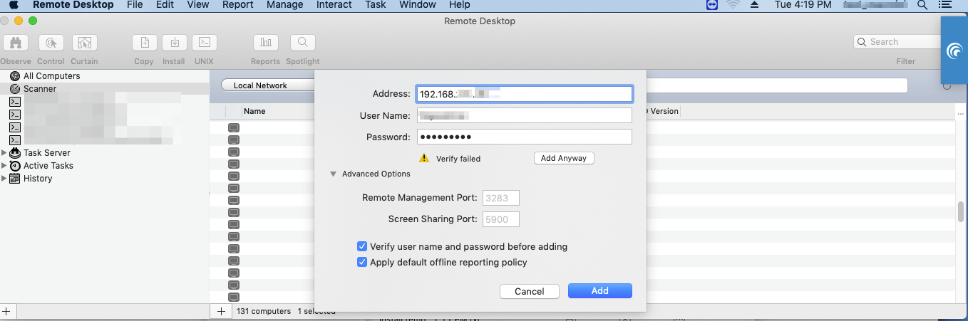Open the Local Network scanner dropdown

268,85
